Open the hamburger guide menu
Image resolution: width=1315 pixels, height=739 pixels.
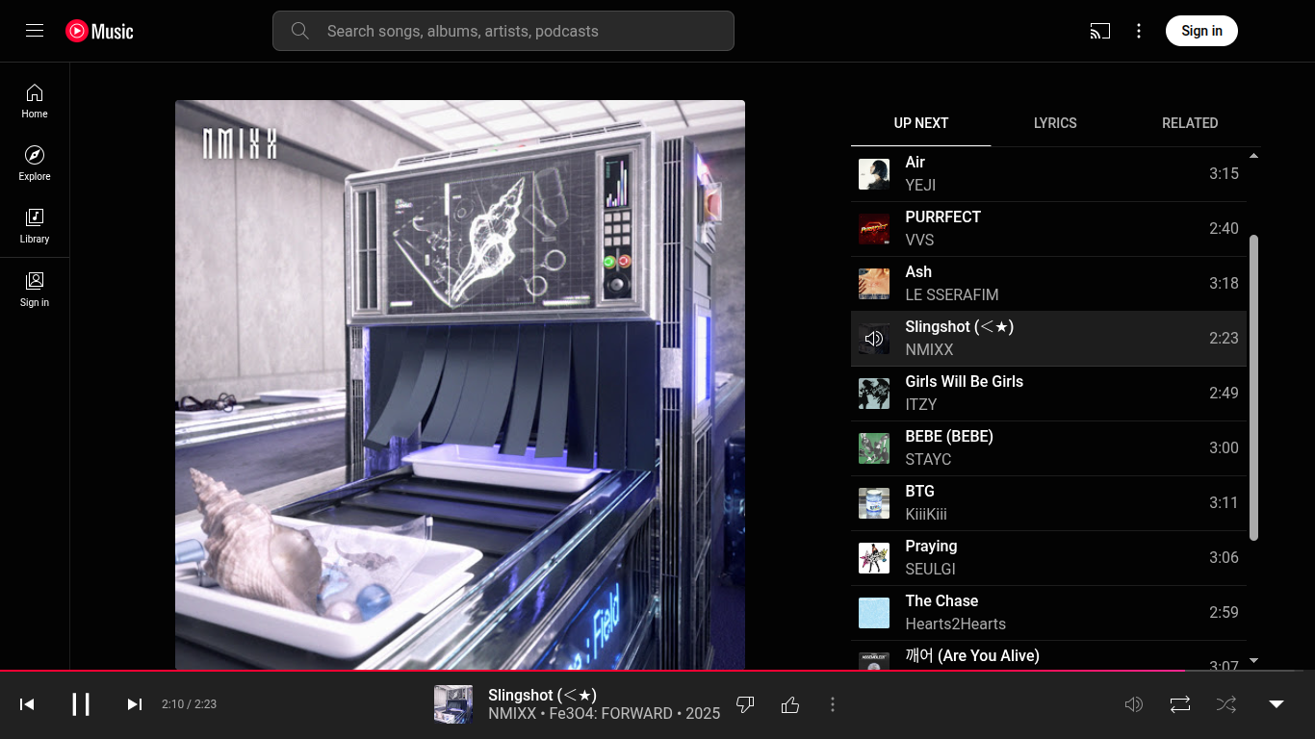click(35, 31)
